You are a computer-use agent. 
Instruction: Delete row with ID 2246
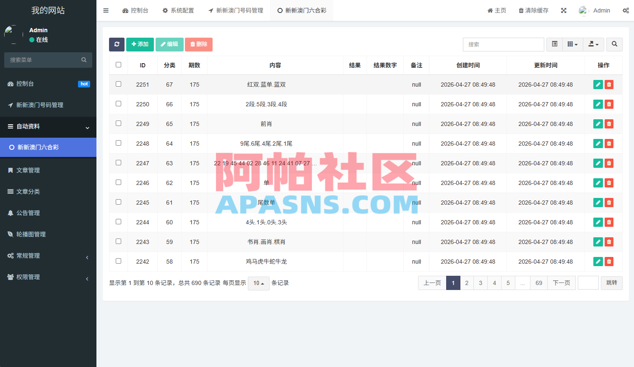[609, 183]
